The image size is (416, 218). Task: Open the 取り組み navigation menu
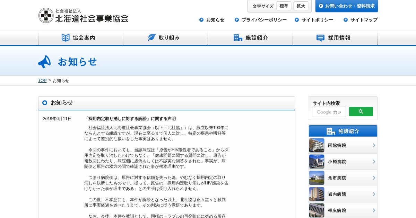(166, 38)
